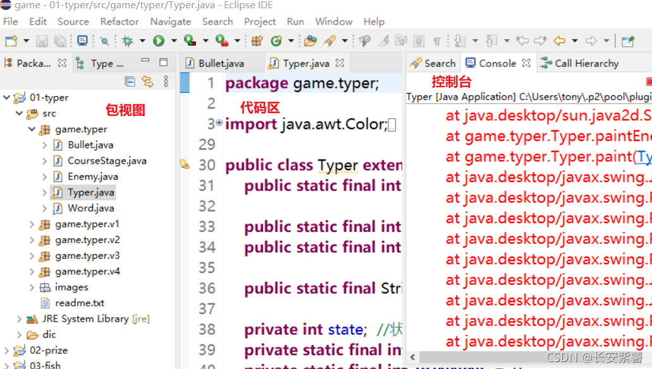
Task: Expand the game.typer.v1 package
Action: [x=32, y=224]
